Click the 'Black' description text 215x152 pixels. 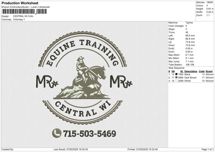[187, 74]
